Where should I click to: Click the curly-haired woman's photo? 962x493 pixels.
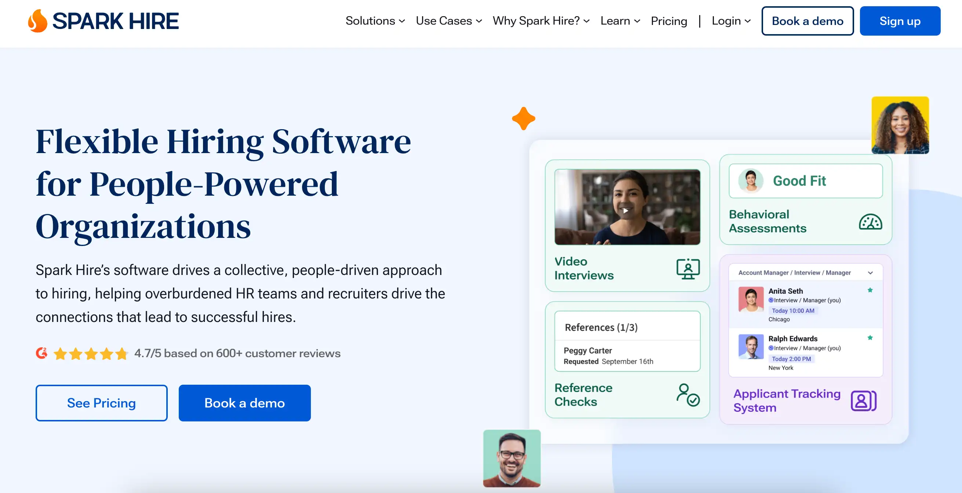pos(900,125)
